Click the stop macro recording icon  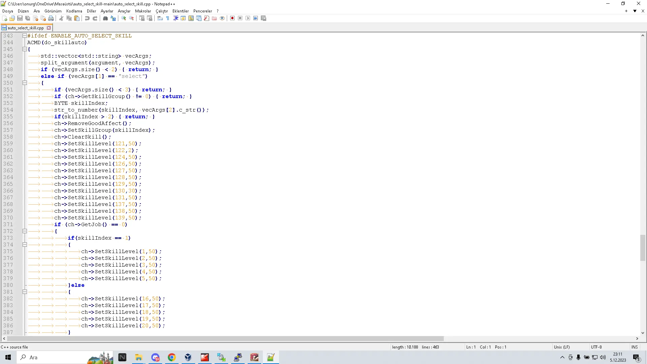[x=240, y=18]
